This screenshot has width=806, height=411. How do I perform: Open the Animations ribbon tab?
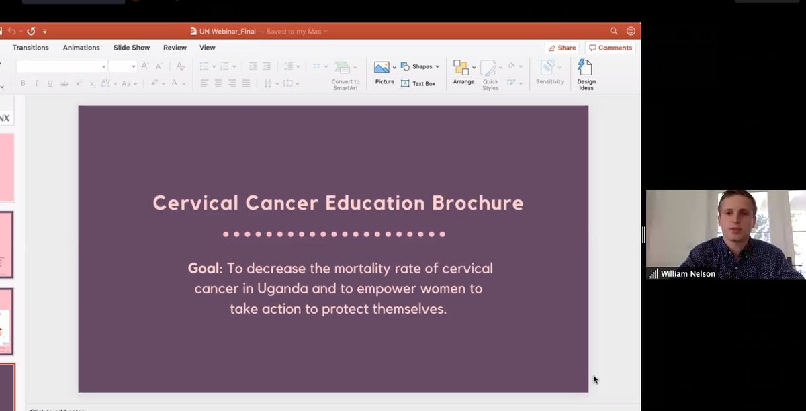click(81, 48)
